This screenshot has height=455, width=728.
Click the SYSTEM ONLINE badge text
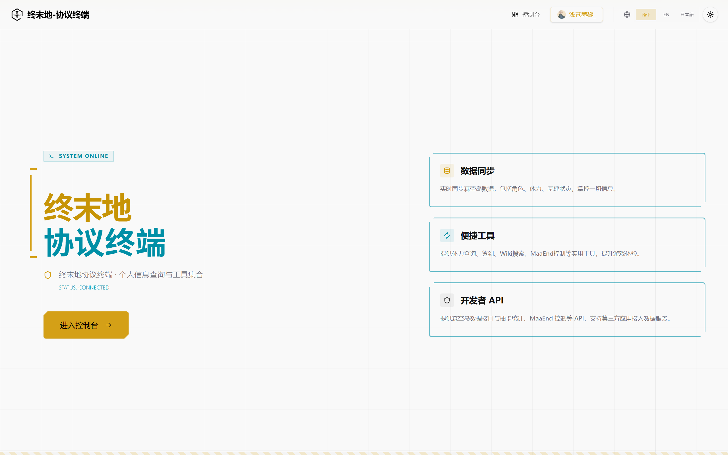(x=83, y=156)
